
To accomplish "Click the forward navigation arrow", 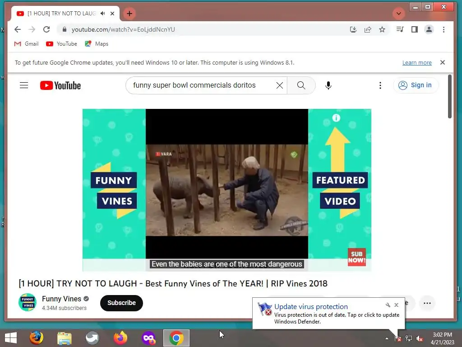I will pyautogui.click(x=32, y=29).
